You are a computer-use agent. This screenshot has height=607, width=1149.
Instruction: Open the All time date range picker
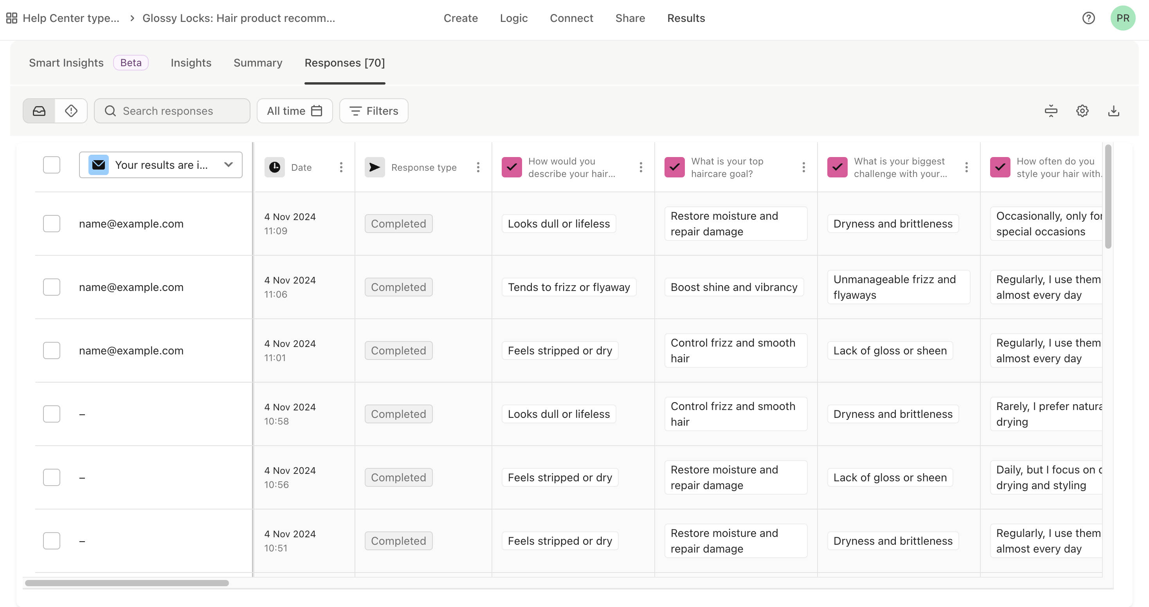294,111
